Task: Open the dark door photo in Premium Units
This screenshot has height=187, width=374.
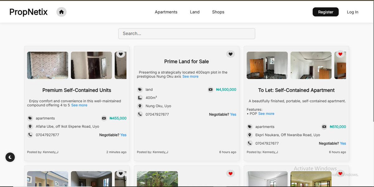Action: tap(91, 65)
